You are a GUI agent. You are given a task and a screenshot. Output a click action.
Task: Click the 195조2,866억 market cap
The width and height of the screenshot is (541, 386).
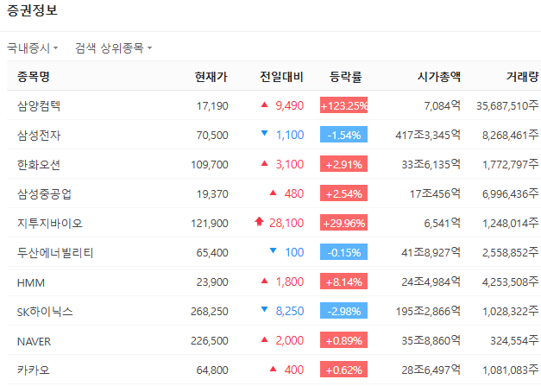pyautogui.click(x=428, y=311)
